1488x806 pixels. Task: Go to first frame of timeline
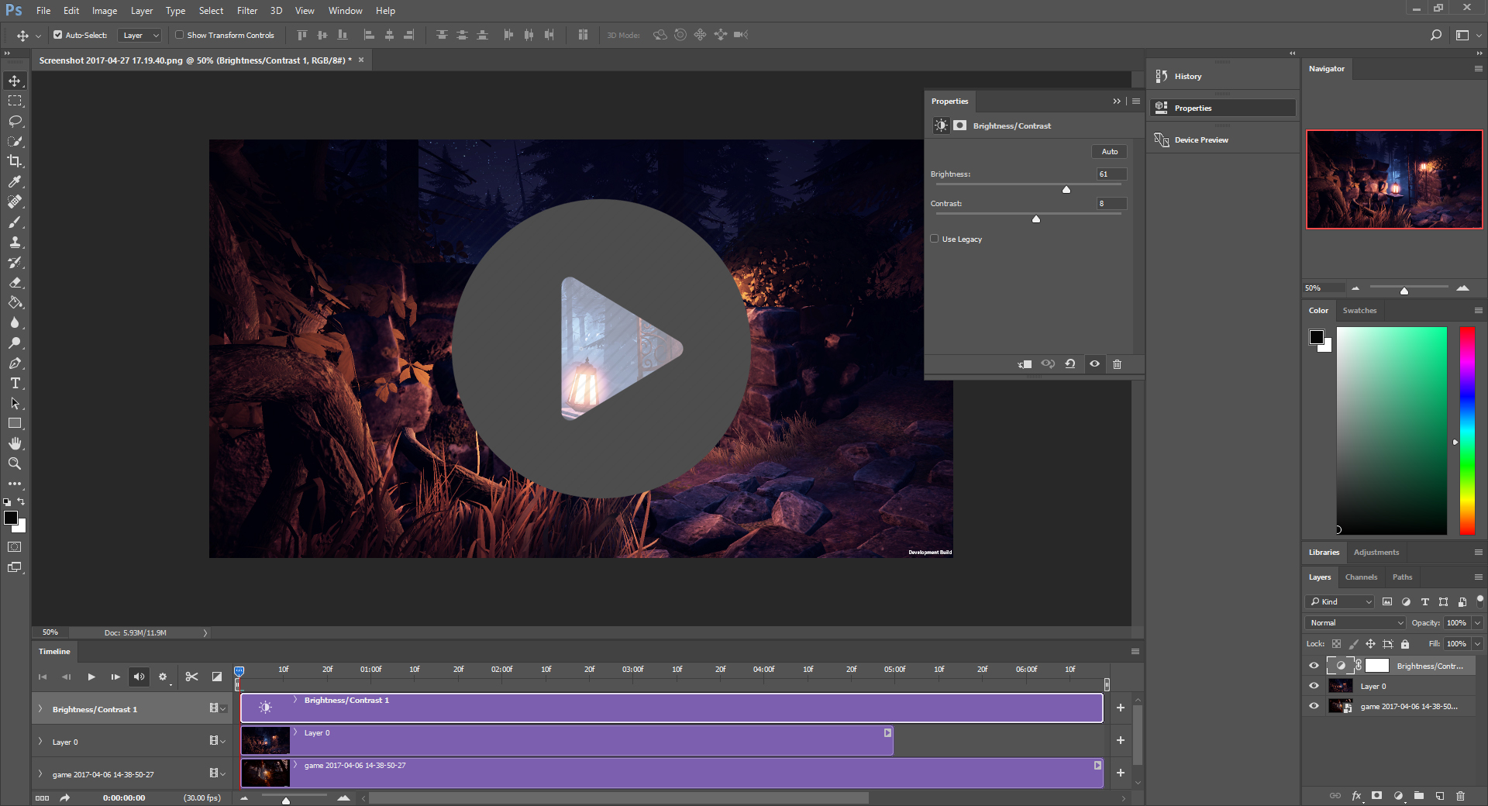(x=43, y=677)
